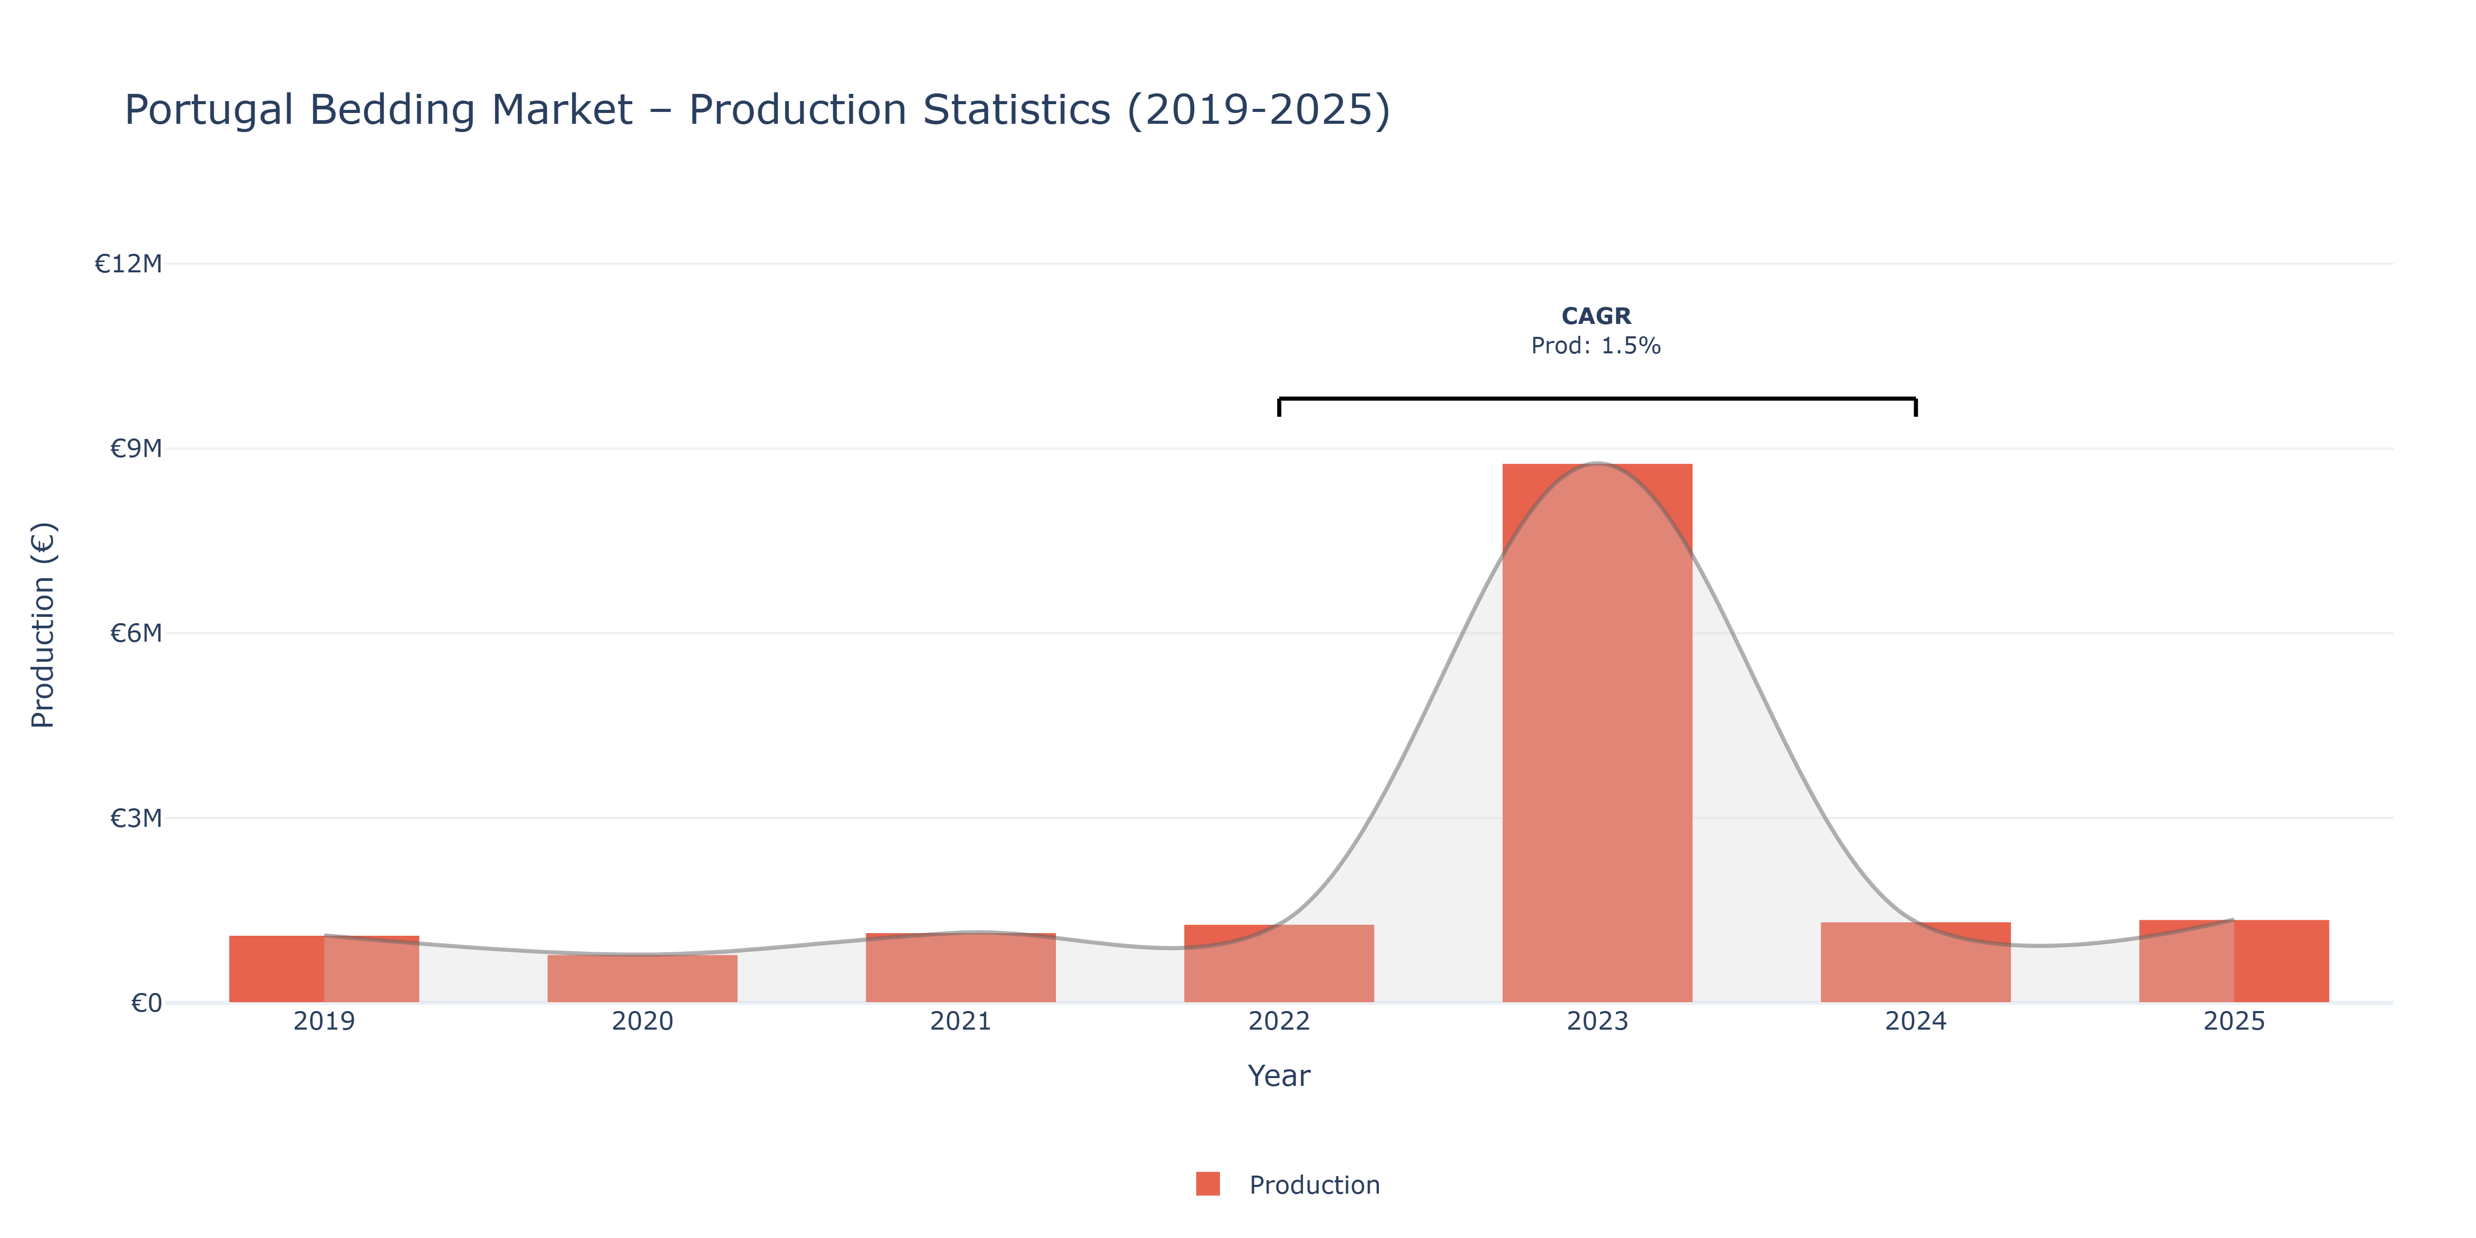Image resolution: width=2476 pixels, height=1238 pixels.
Task: Click the Production legend color swatch
Action: pos(1207,1184)
